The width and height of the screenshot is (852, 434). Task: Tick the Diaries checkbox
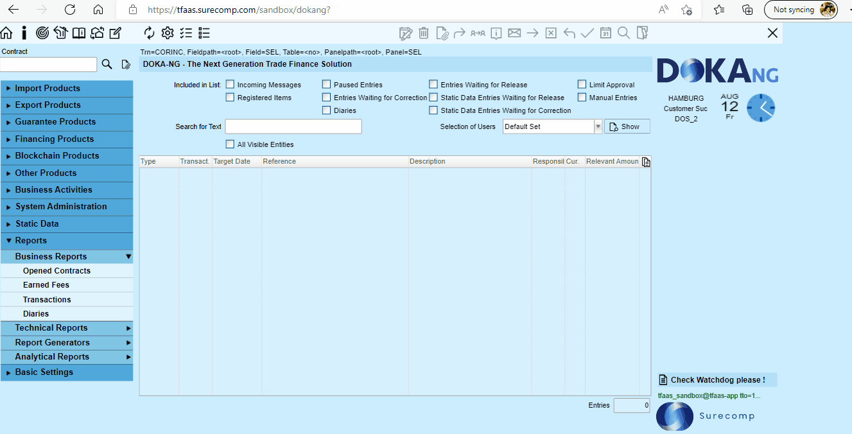point(326,110)
